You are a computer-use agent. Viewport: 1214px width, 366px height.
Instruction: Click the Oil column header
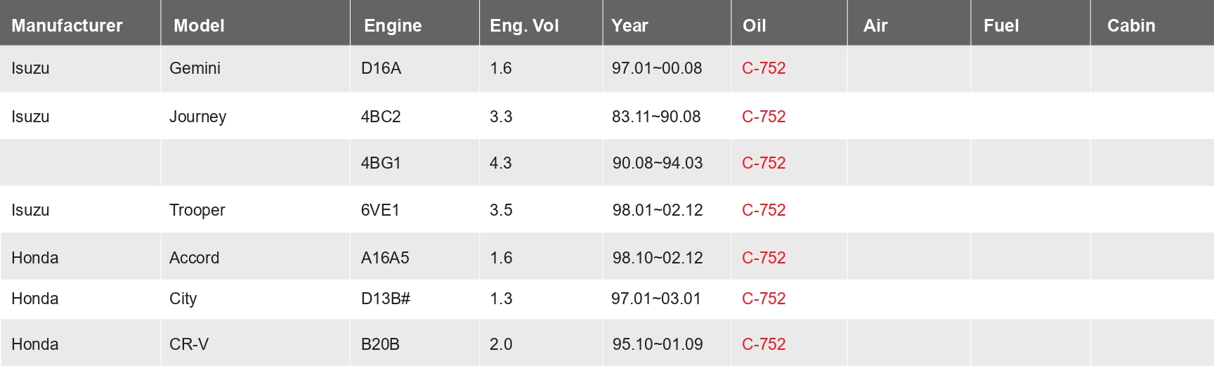754,26
